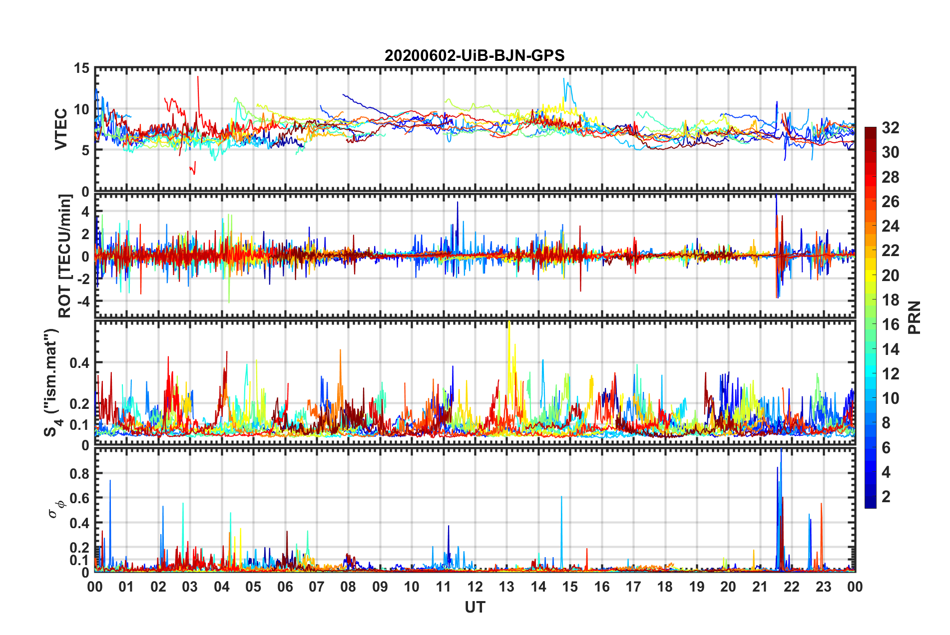Click hour label 21 on the UT axis

click(x=760, y=587)
